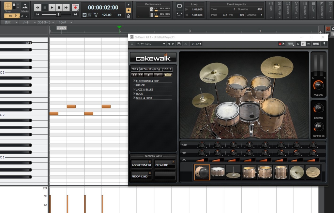Select the kick drum thumbnail
Viewport: 334px width, 213px height.
pos(202,172)
